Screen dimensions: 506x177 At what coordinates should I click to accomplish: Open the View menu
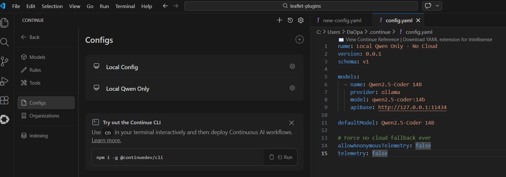[x=74, y=6]
